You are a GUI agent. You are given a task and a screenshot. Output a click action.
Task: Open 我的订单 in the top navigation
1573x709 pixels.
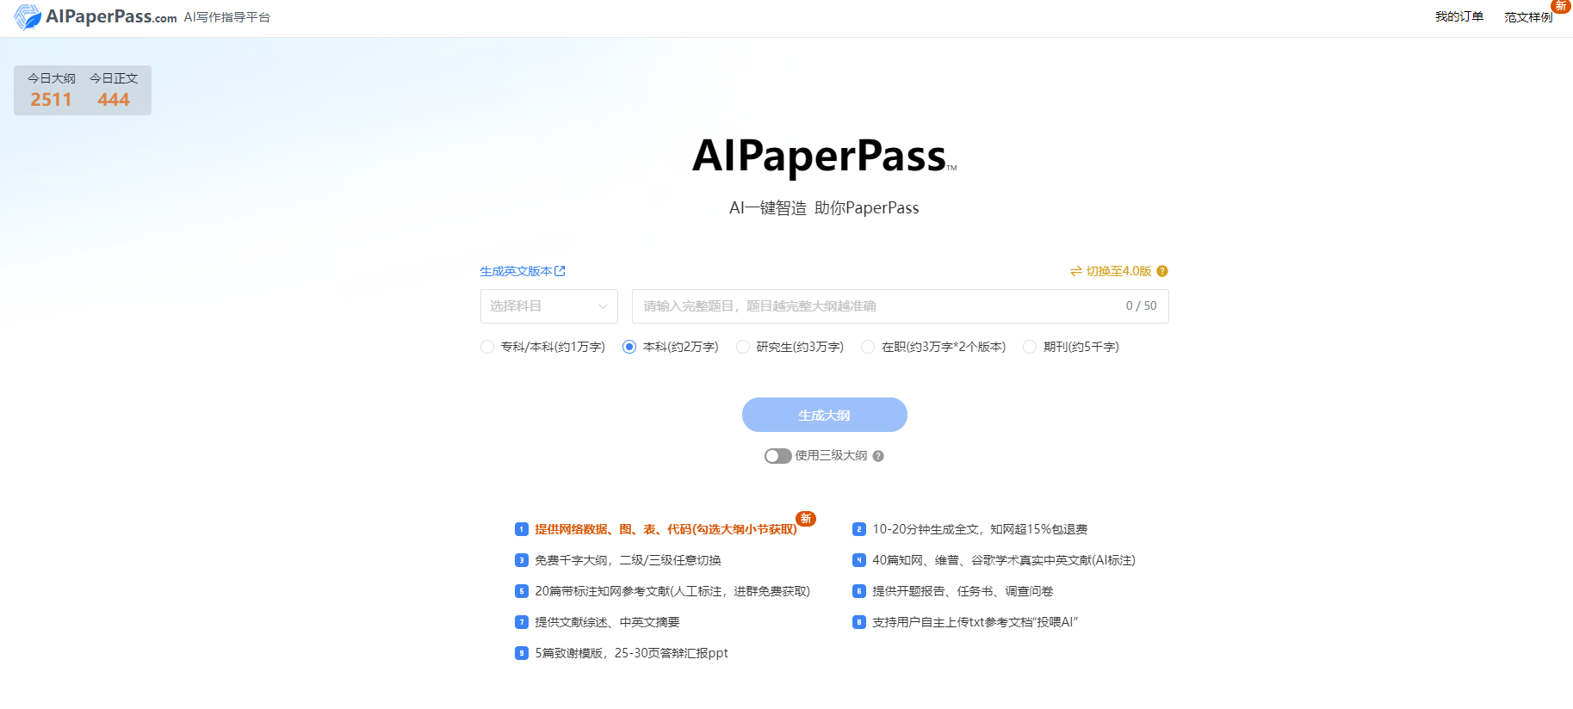[x=1459, y=16]
